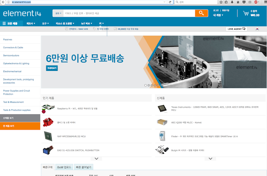Select the Korean flag country icon
The image size is (267, 176).
[x=257, y=29]
